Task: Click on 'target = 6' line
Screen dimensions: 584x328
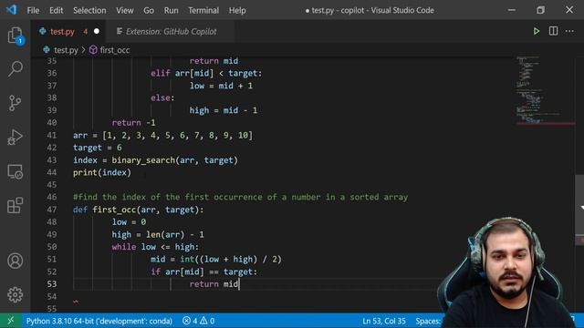Action: (98, 148)
